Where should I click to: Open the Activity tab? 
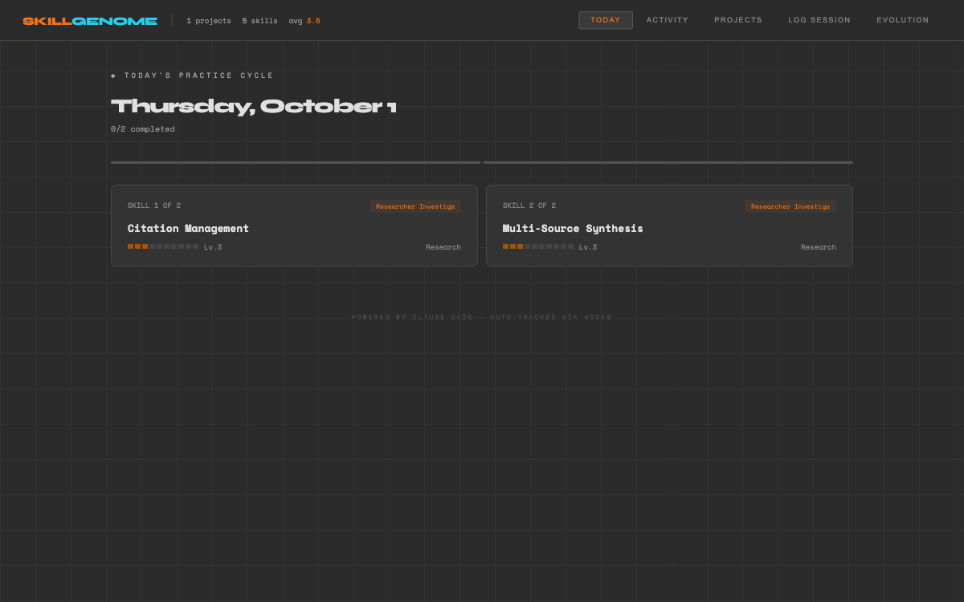pyautogui.click(x=668, y=20)
